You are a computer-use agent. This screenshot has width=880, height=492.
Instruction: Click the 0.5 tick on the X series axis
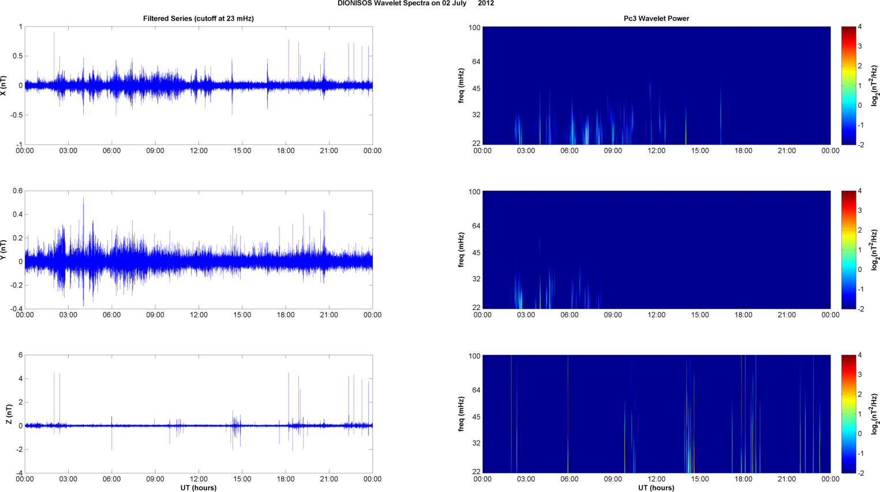tap(17, 56)
